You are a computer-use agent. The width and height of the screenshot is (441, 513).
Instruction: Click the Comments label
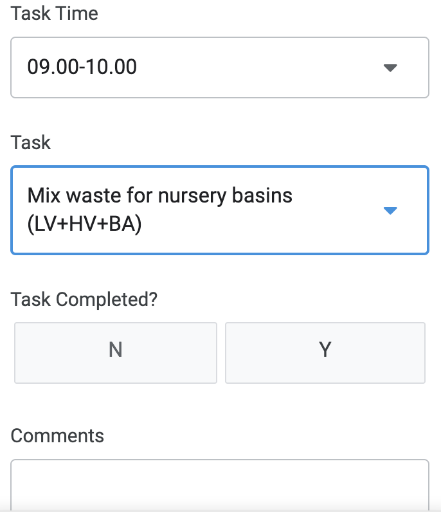pos(57,436)
